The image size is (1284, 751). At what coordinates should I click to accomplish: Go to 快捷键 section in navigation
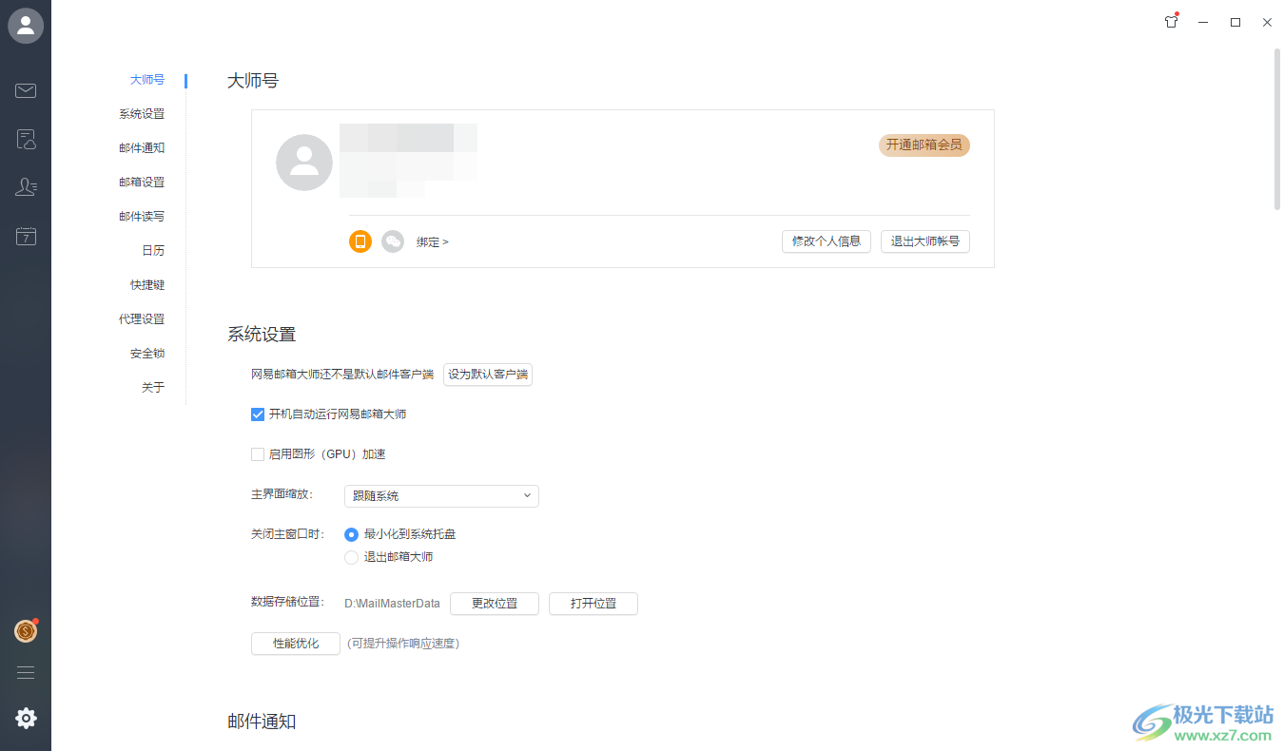tap(147, 285)
